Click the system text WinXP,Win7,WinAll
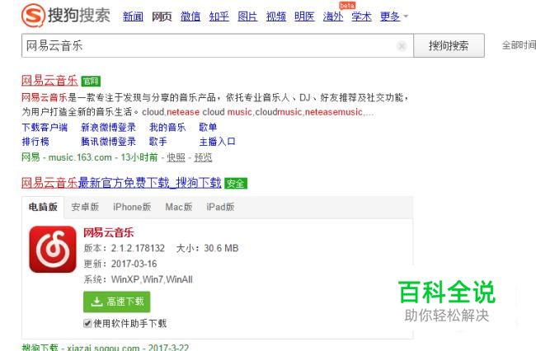 click(x=152, y=279)
